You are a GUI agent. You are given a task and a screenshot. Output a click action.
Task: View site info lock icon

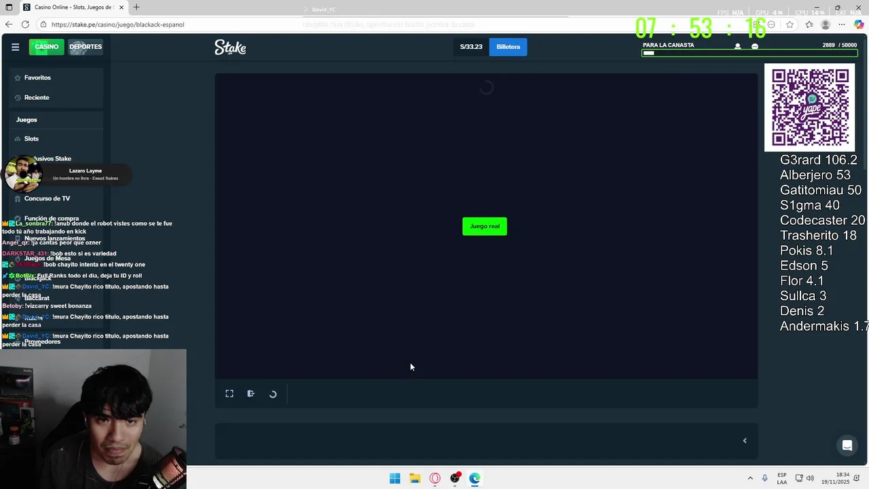tap(43, 24)
